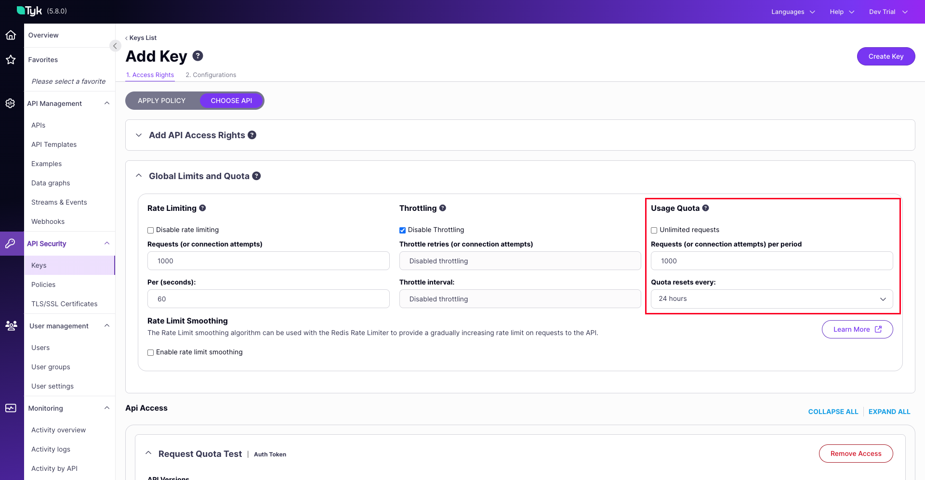Screen dimensions: 925x480
Task: Open Overview via the home icon
Action: [x=11, y=35]
